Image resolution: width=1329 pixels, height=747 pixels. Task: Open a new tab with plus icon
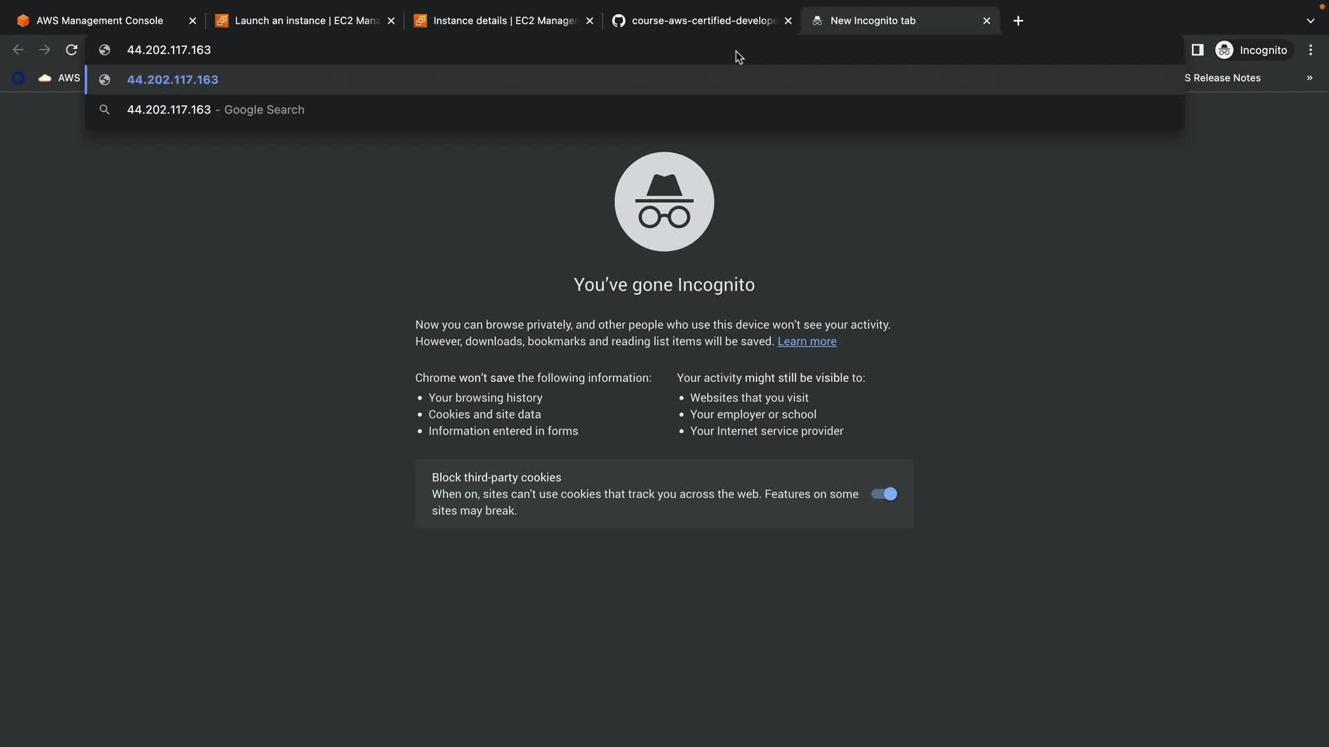click(1018, 21)
